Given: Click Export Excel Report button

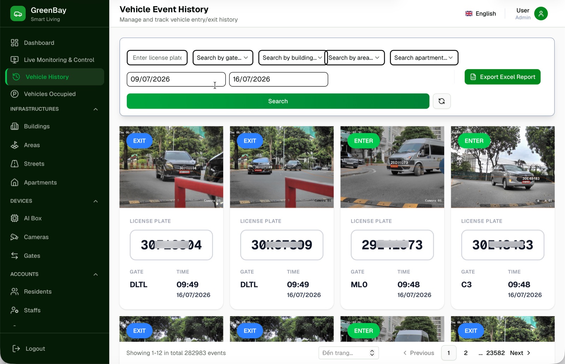Looking at the screenshot, I should [502, 77].
